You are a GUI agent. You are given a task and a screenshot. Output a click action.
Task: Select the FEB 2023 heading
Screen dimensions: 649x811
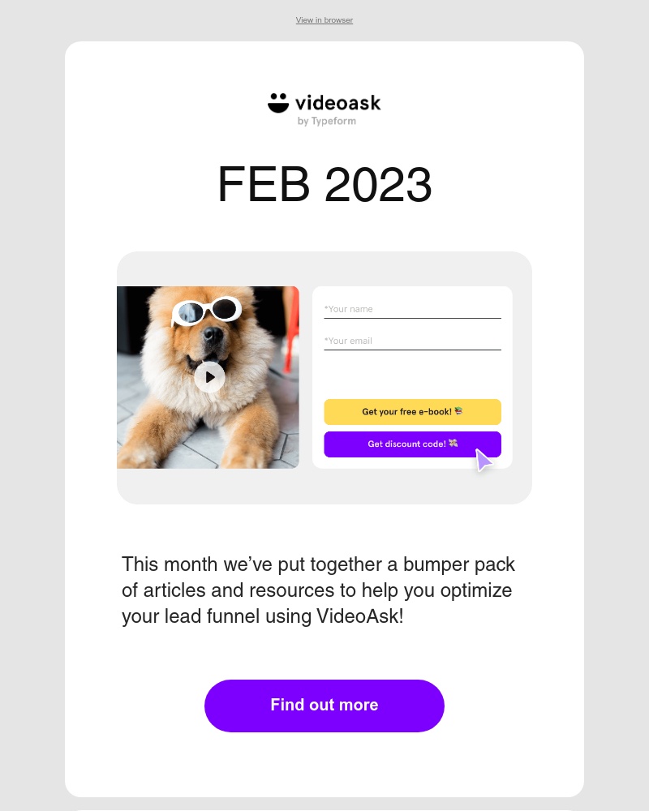click(x=324, y=184)
